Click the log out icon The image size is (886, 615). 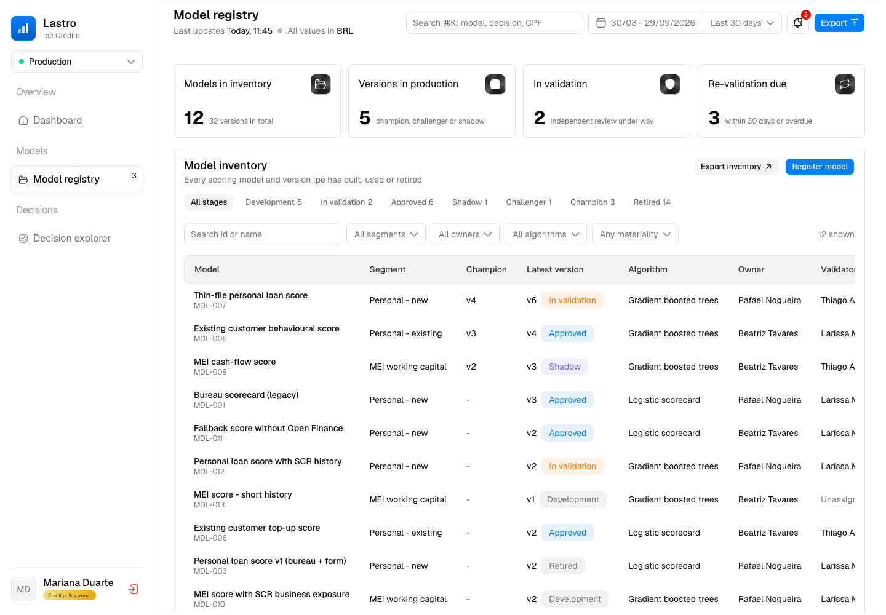coord(133,589)
